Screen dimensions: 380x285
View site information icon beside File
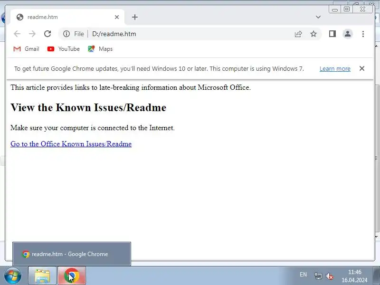coord(66,34)
